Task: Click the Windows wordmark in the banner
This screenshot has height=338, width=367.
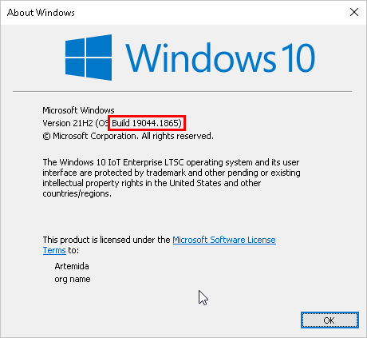Action: pyautogui.click(x=200, y=58)
